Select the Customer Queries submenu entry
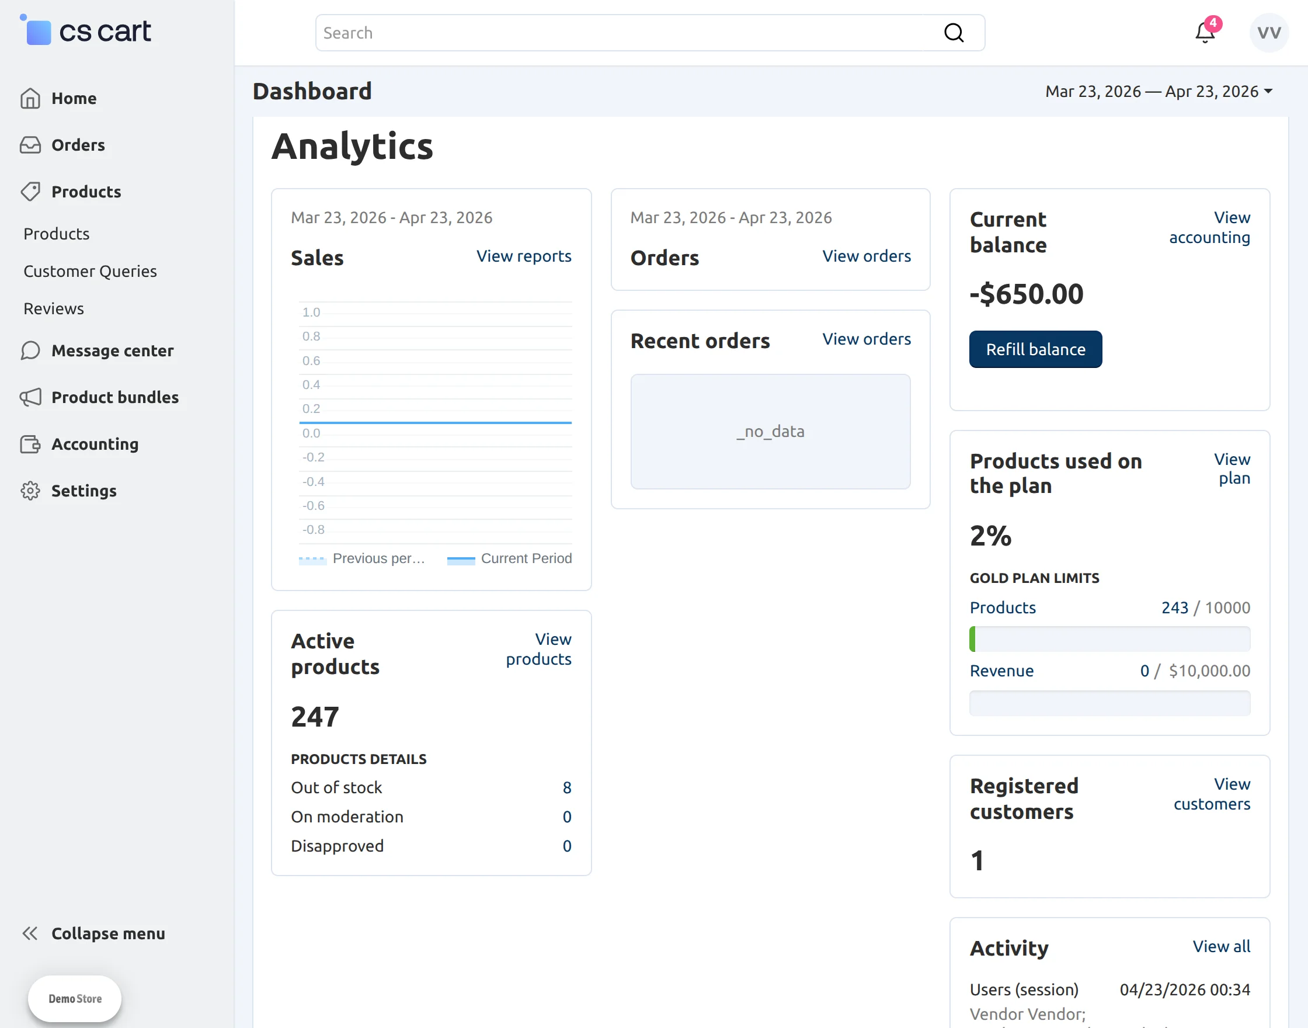The height and width of the screenshot is (1028, 1308). tap(91, 271)
